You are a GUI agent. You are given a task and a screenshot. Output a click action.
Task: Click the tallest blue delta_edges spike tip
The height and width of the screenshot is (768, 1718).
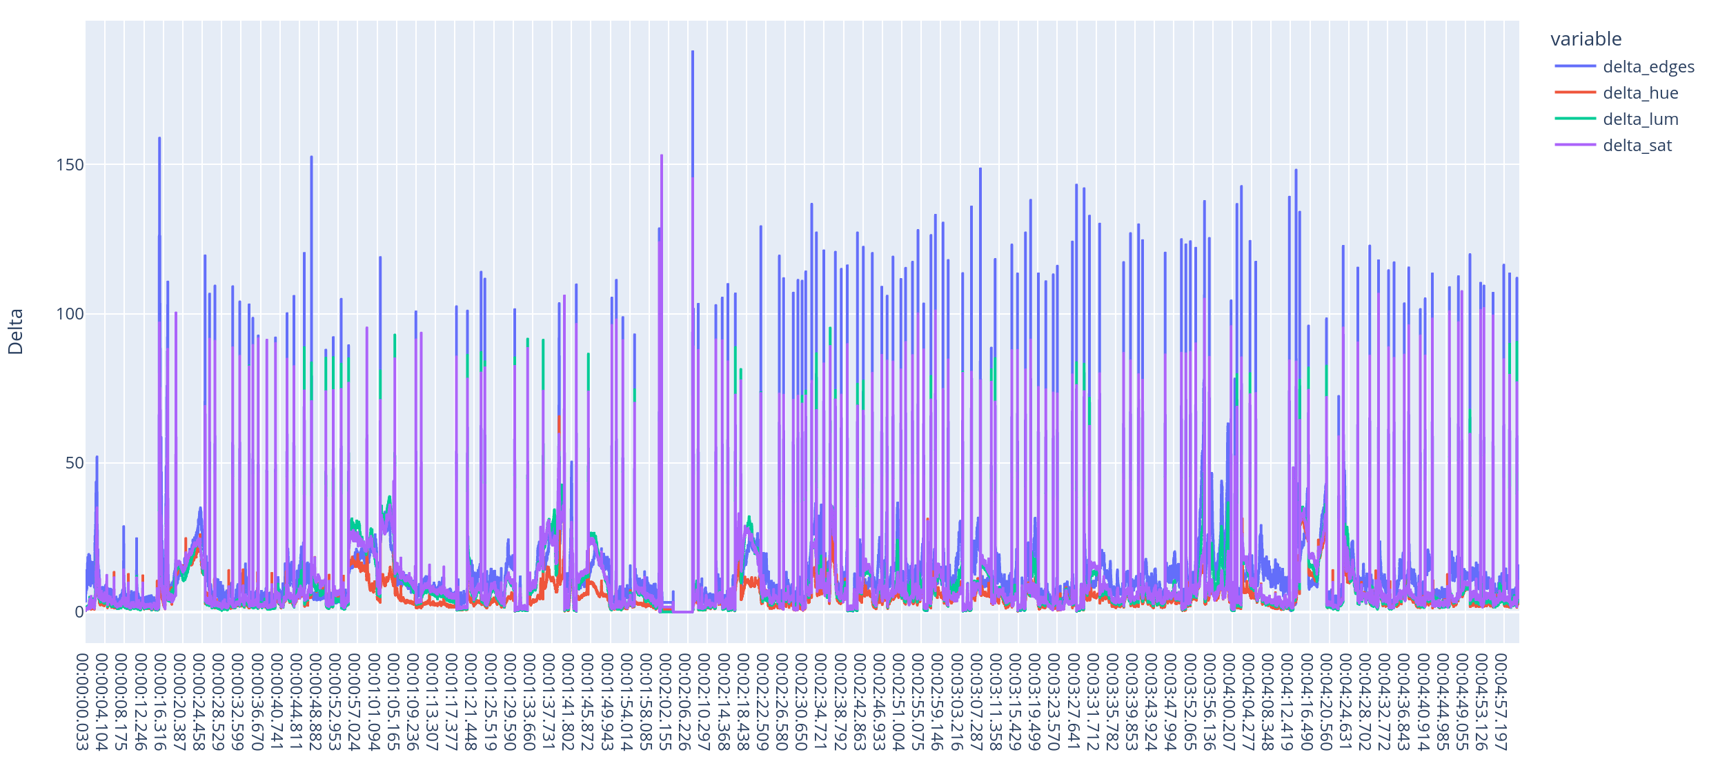coord(693,52)
